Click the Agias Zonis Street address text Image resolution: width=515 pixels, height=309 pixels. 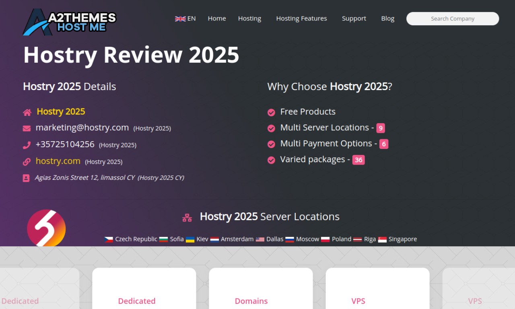(84, 177)
